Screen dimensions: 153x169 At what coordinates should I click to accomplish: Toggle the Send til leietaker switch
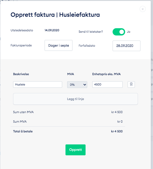(119, 32)
